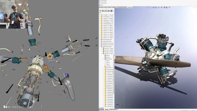
Task: Open the PropertyManager tab icon
Action: point(103,11)
